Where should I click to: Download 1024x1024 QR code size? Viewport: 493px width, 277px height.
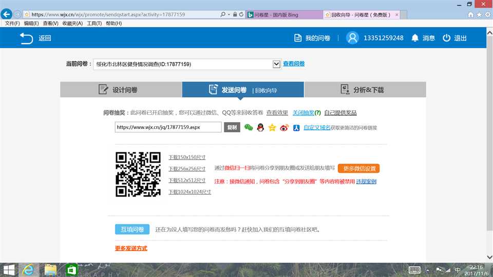point(189,192)
